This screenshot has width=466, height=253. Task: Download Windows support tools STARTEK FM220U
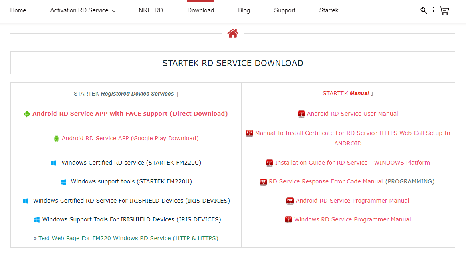(x=131, y=181)
